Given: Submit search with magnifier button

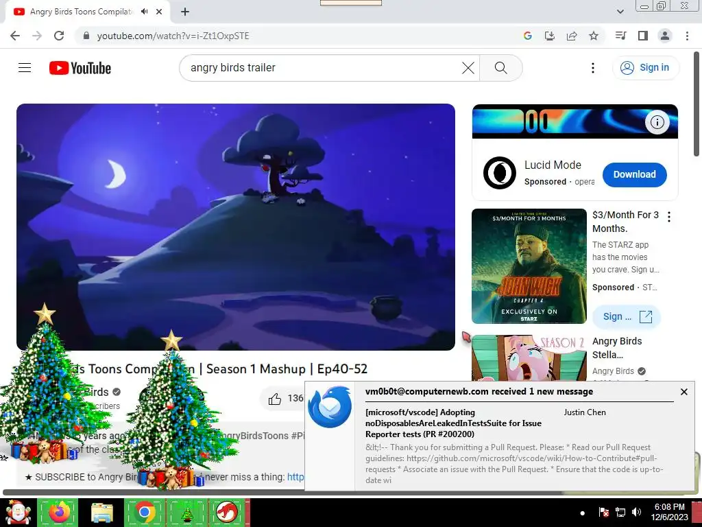Looking at the screenshot, I should pyautogui.click(x=501, y=68).
